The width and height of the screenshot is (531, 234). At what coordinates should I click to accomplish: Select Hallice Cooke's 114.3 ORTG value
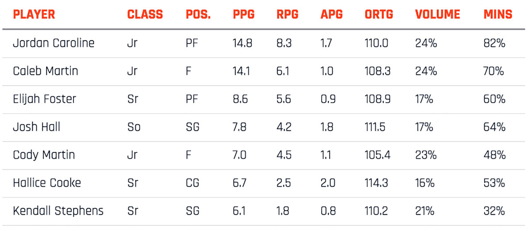pyautogui.click(x=377, y=183)
